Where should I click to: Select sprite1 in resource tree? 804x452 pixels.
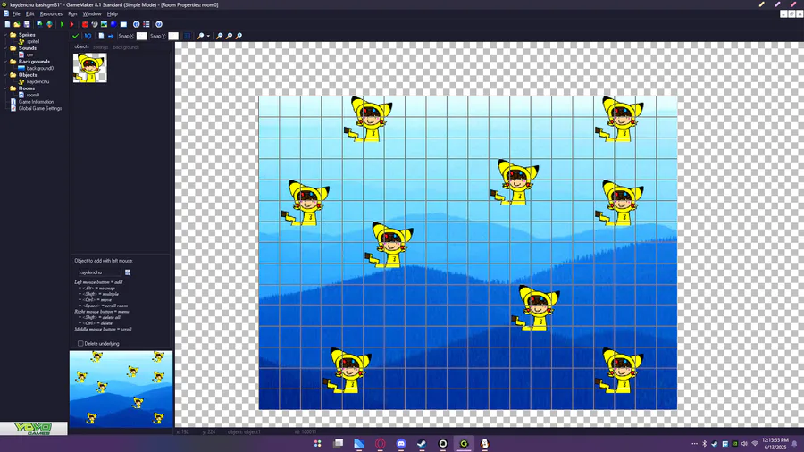coord(33,41)
